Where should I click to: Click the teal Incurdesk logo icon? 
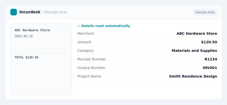14,12
